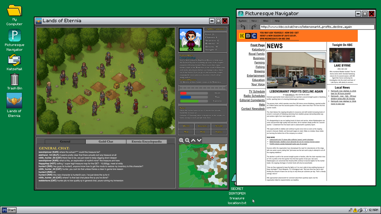Click the printer tray icon

coord(360,210)
